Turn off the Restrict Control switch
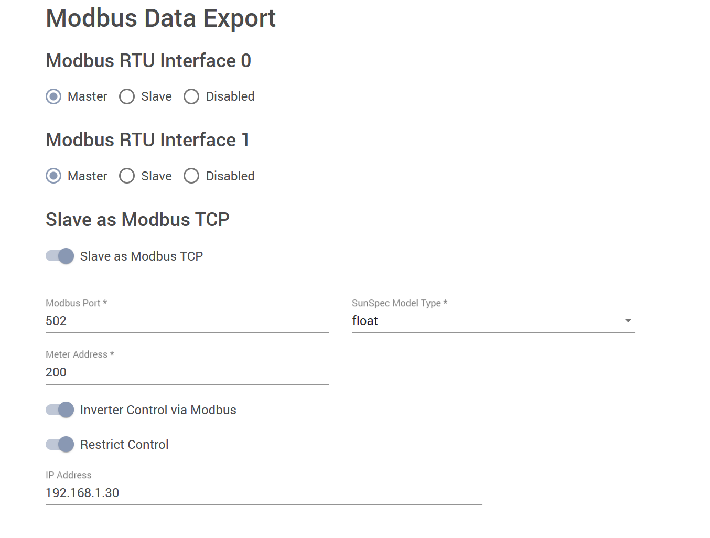Screen dimensions: 710x538 tap(60, 445)
